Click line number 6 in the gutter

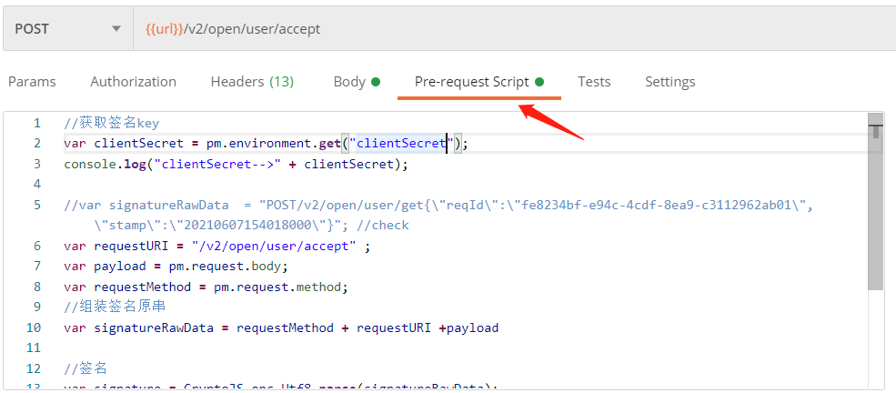click(x=37, y=247)
